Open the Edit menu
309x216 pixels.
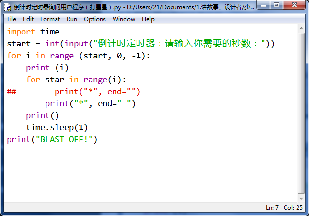coord(28,19)
